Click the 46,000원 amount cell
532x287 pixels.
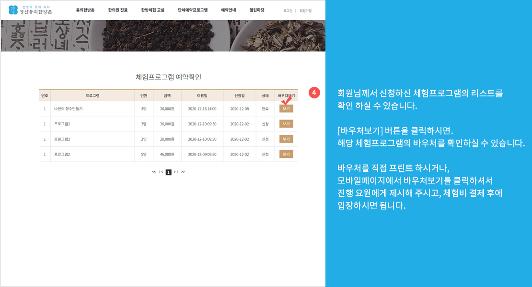click(167, 154)
